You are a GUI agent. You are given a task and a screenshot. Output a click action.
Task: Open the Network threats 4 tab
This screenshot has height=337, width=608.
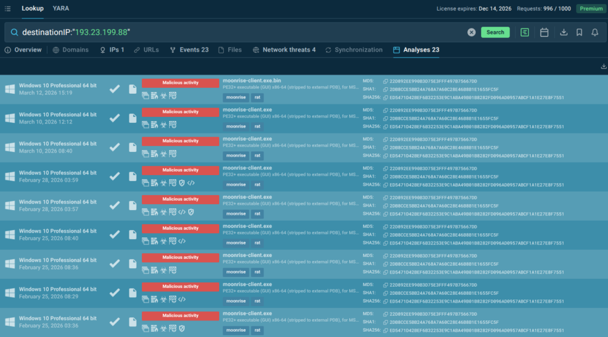(284, 50)
